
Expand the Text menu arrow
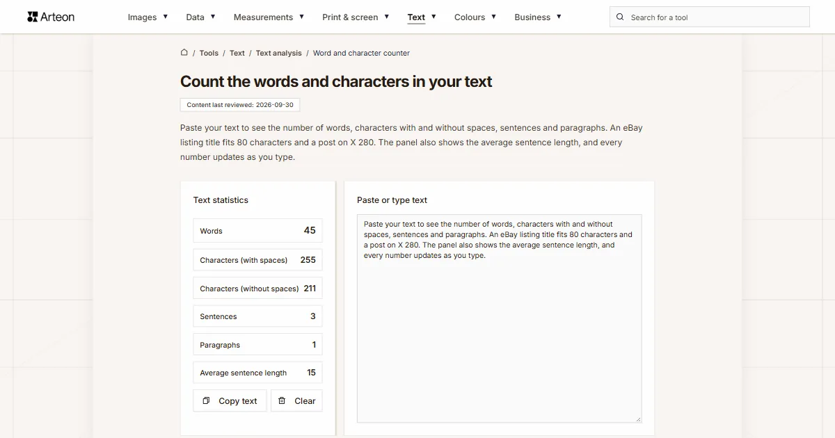pos(434,16)
